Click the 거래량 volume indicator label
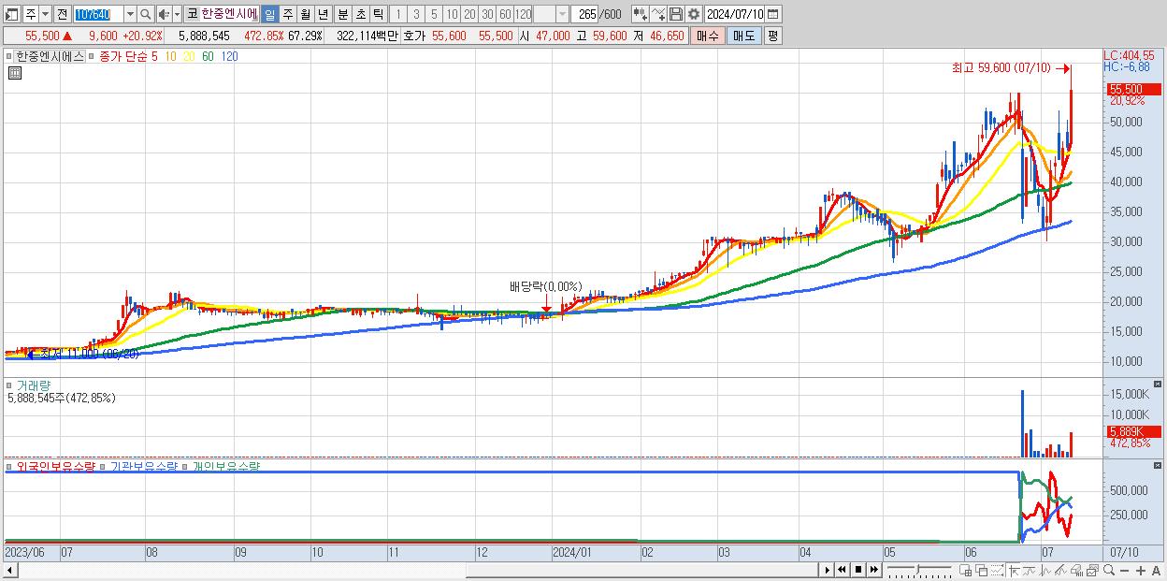The image size is (1167, 581). click(34, 385)
